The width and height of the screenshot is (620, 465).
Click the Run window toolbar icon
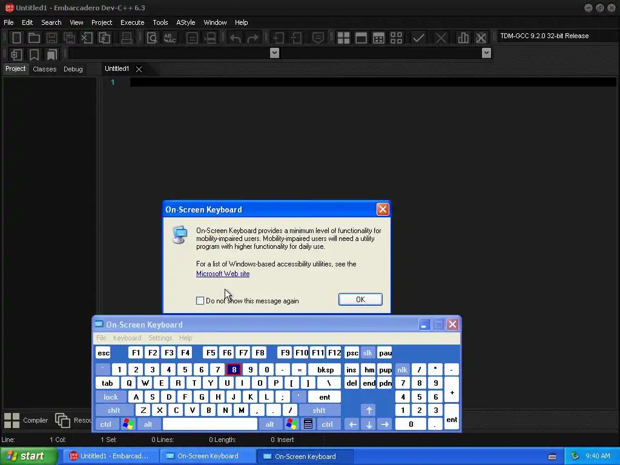[361, 38]
